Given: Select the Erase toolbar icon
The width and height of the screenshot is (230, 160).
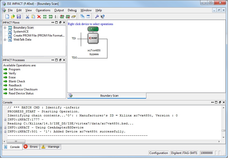Looking at the screenshot, I should (73, 17).
